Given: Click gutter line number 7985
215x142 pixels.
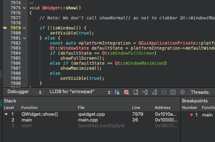Looking at the screenshot, I should [16, 58].
